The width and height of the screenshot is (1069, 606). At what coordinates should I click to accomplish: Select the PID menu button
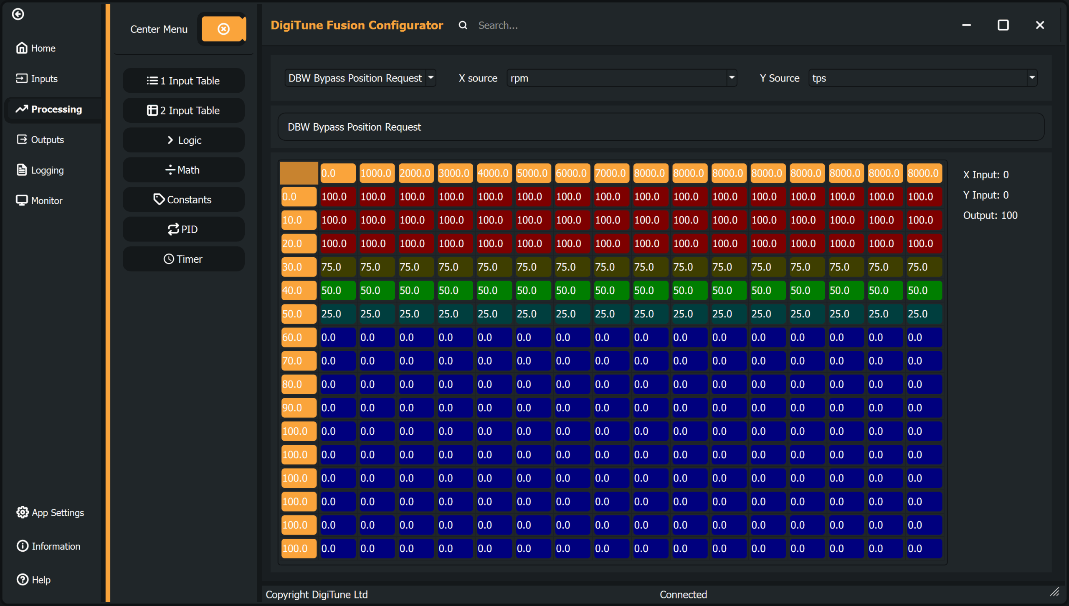pyautogui.click(x=183, y=229)
